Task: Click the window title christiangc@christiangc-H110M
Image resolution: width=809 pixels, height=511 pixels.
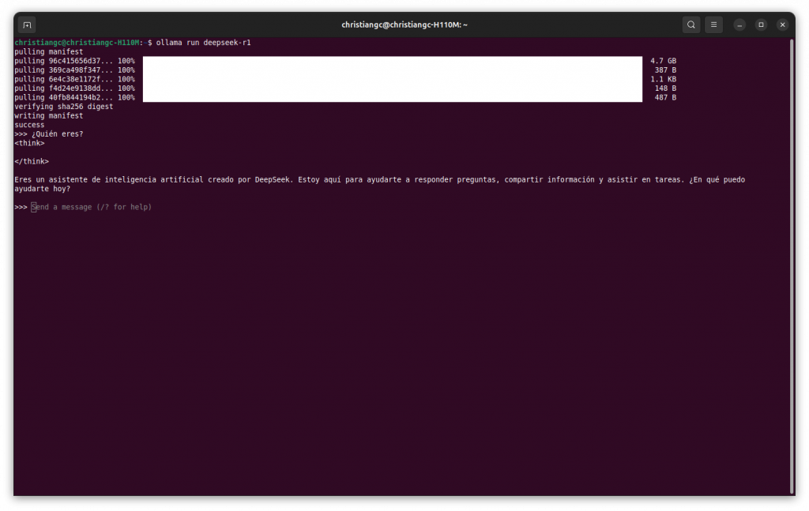Action: coord(404,24)
